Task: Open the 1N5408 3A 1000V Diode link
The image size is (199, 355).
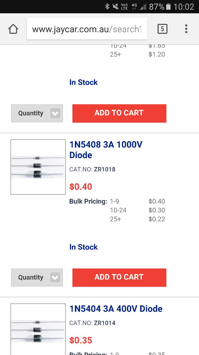Action: [106, 150]
